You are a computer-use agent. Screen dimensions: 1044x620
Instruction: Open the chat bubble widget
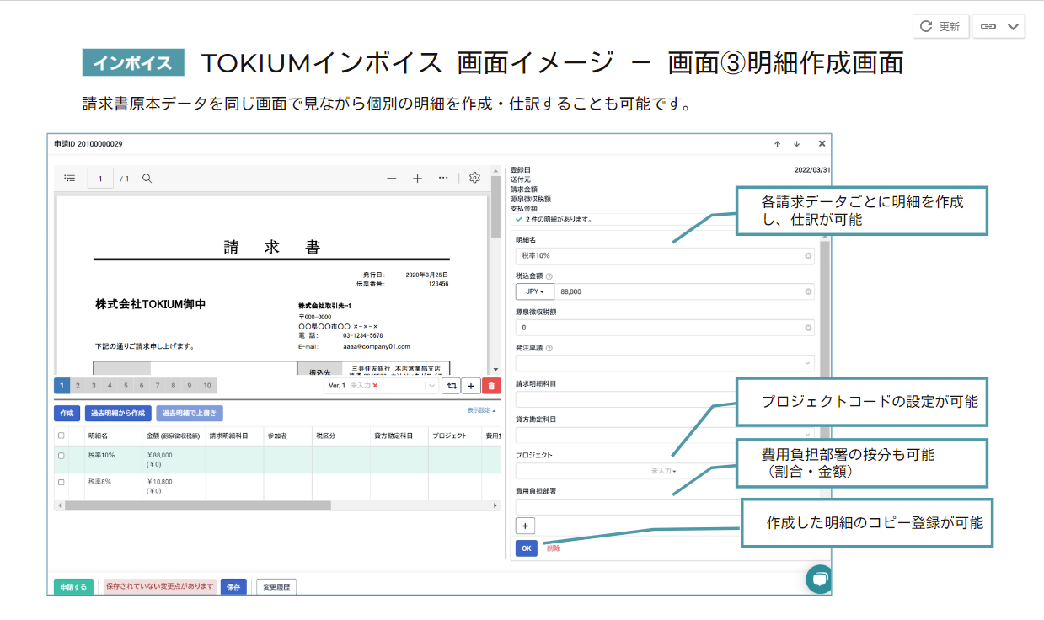click(818, 579)
